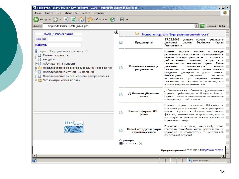
Task: Click the rightmost toolbar window icon
Action: coord(121,20)
